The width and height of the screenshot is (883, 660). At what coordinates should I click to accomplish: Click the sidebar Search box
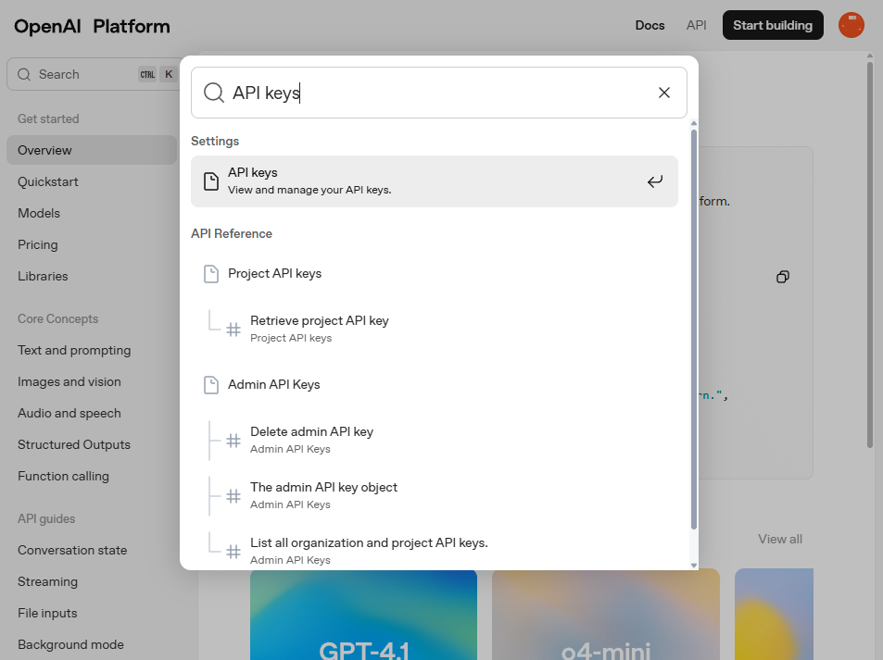coord(93,74)
